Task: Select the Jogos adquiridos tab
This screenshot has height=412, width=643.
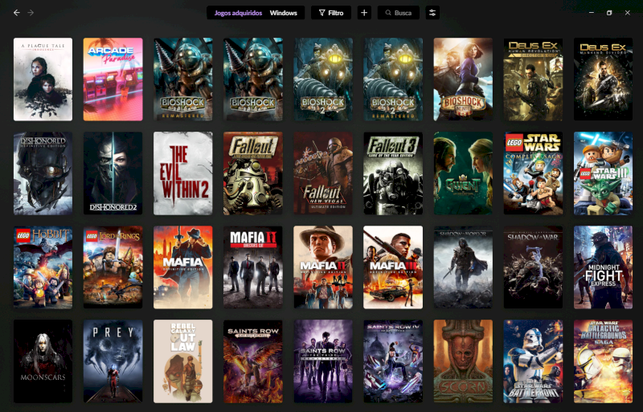Action: [236, 13]
